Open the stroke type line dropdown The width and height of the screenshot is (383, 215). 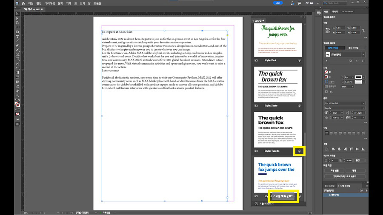click(x=364, y=77)
